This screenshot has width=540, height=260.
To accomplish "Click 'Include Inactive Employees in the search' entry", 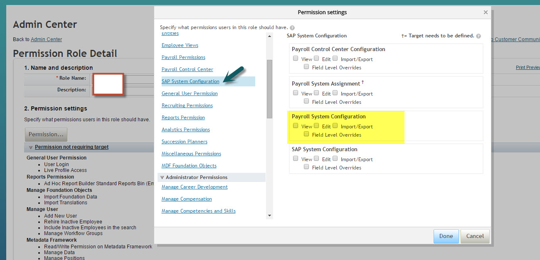I will (x=90, y=228).
